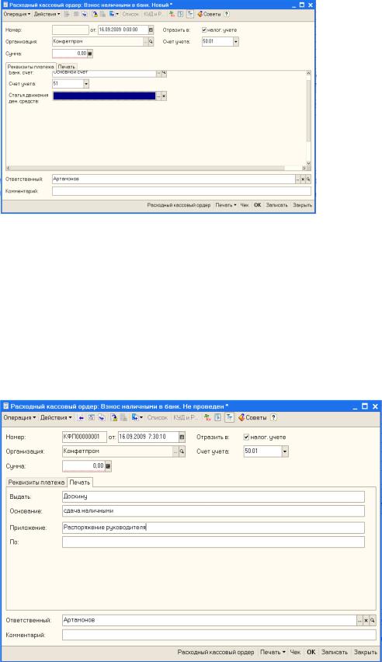Click the Организация ellipsis select button in the bottom window
Viewport: 382px width, 662px height.
[x=176, y=451]
